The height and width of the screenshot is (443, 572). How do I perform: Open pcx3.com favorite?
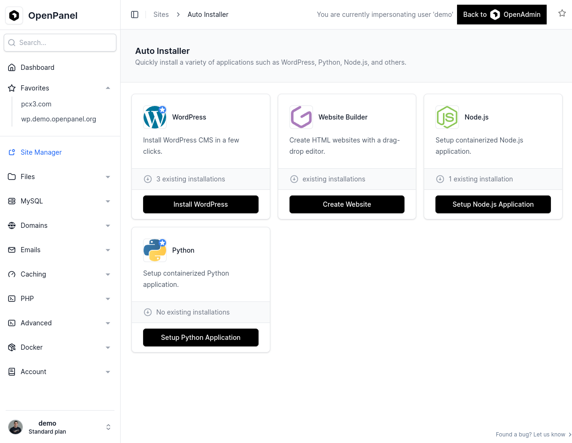[x=36, y=104]
